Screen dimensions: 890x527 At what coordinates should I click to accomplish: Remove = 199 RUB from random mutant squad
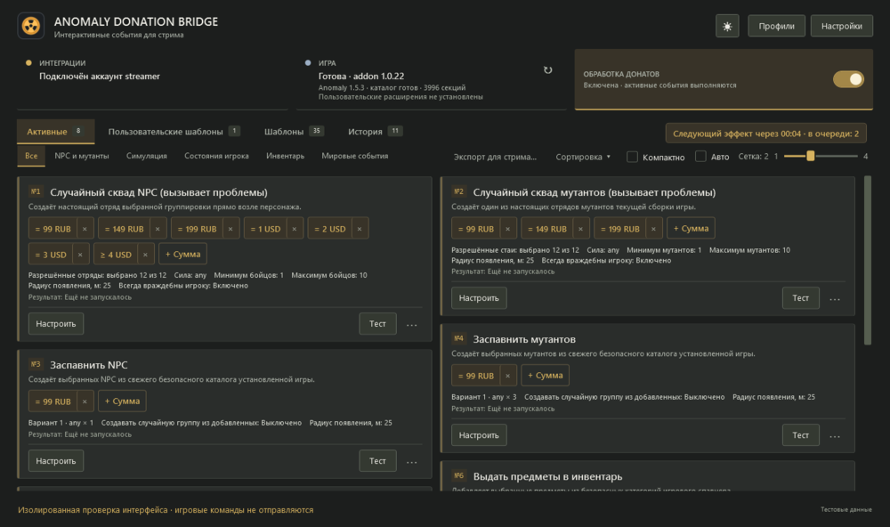pos(653,229)
